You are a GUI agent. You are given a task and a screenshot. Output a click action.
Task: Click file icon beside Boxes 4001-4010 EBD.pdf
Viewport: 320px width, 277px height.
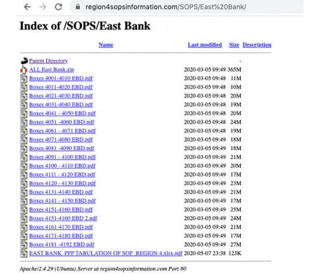[24, 79]
